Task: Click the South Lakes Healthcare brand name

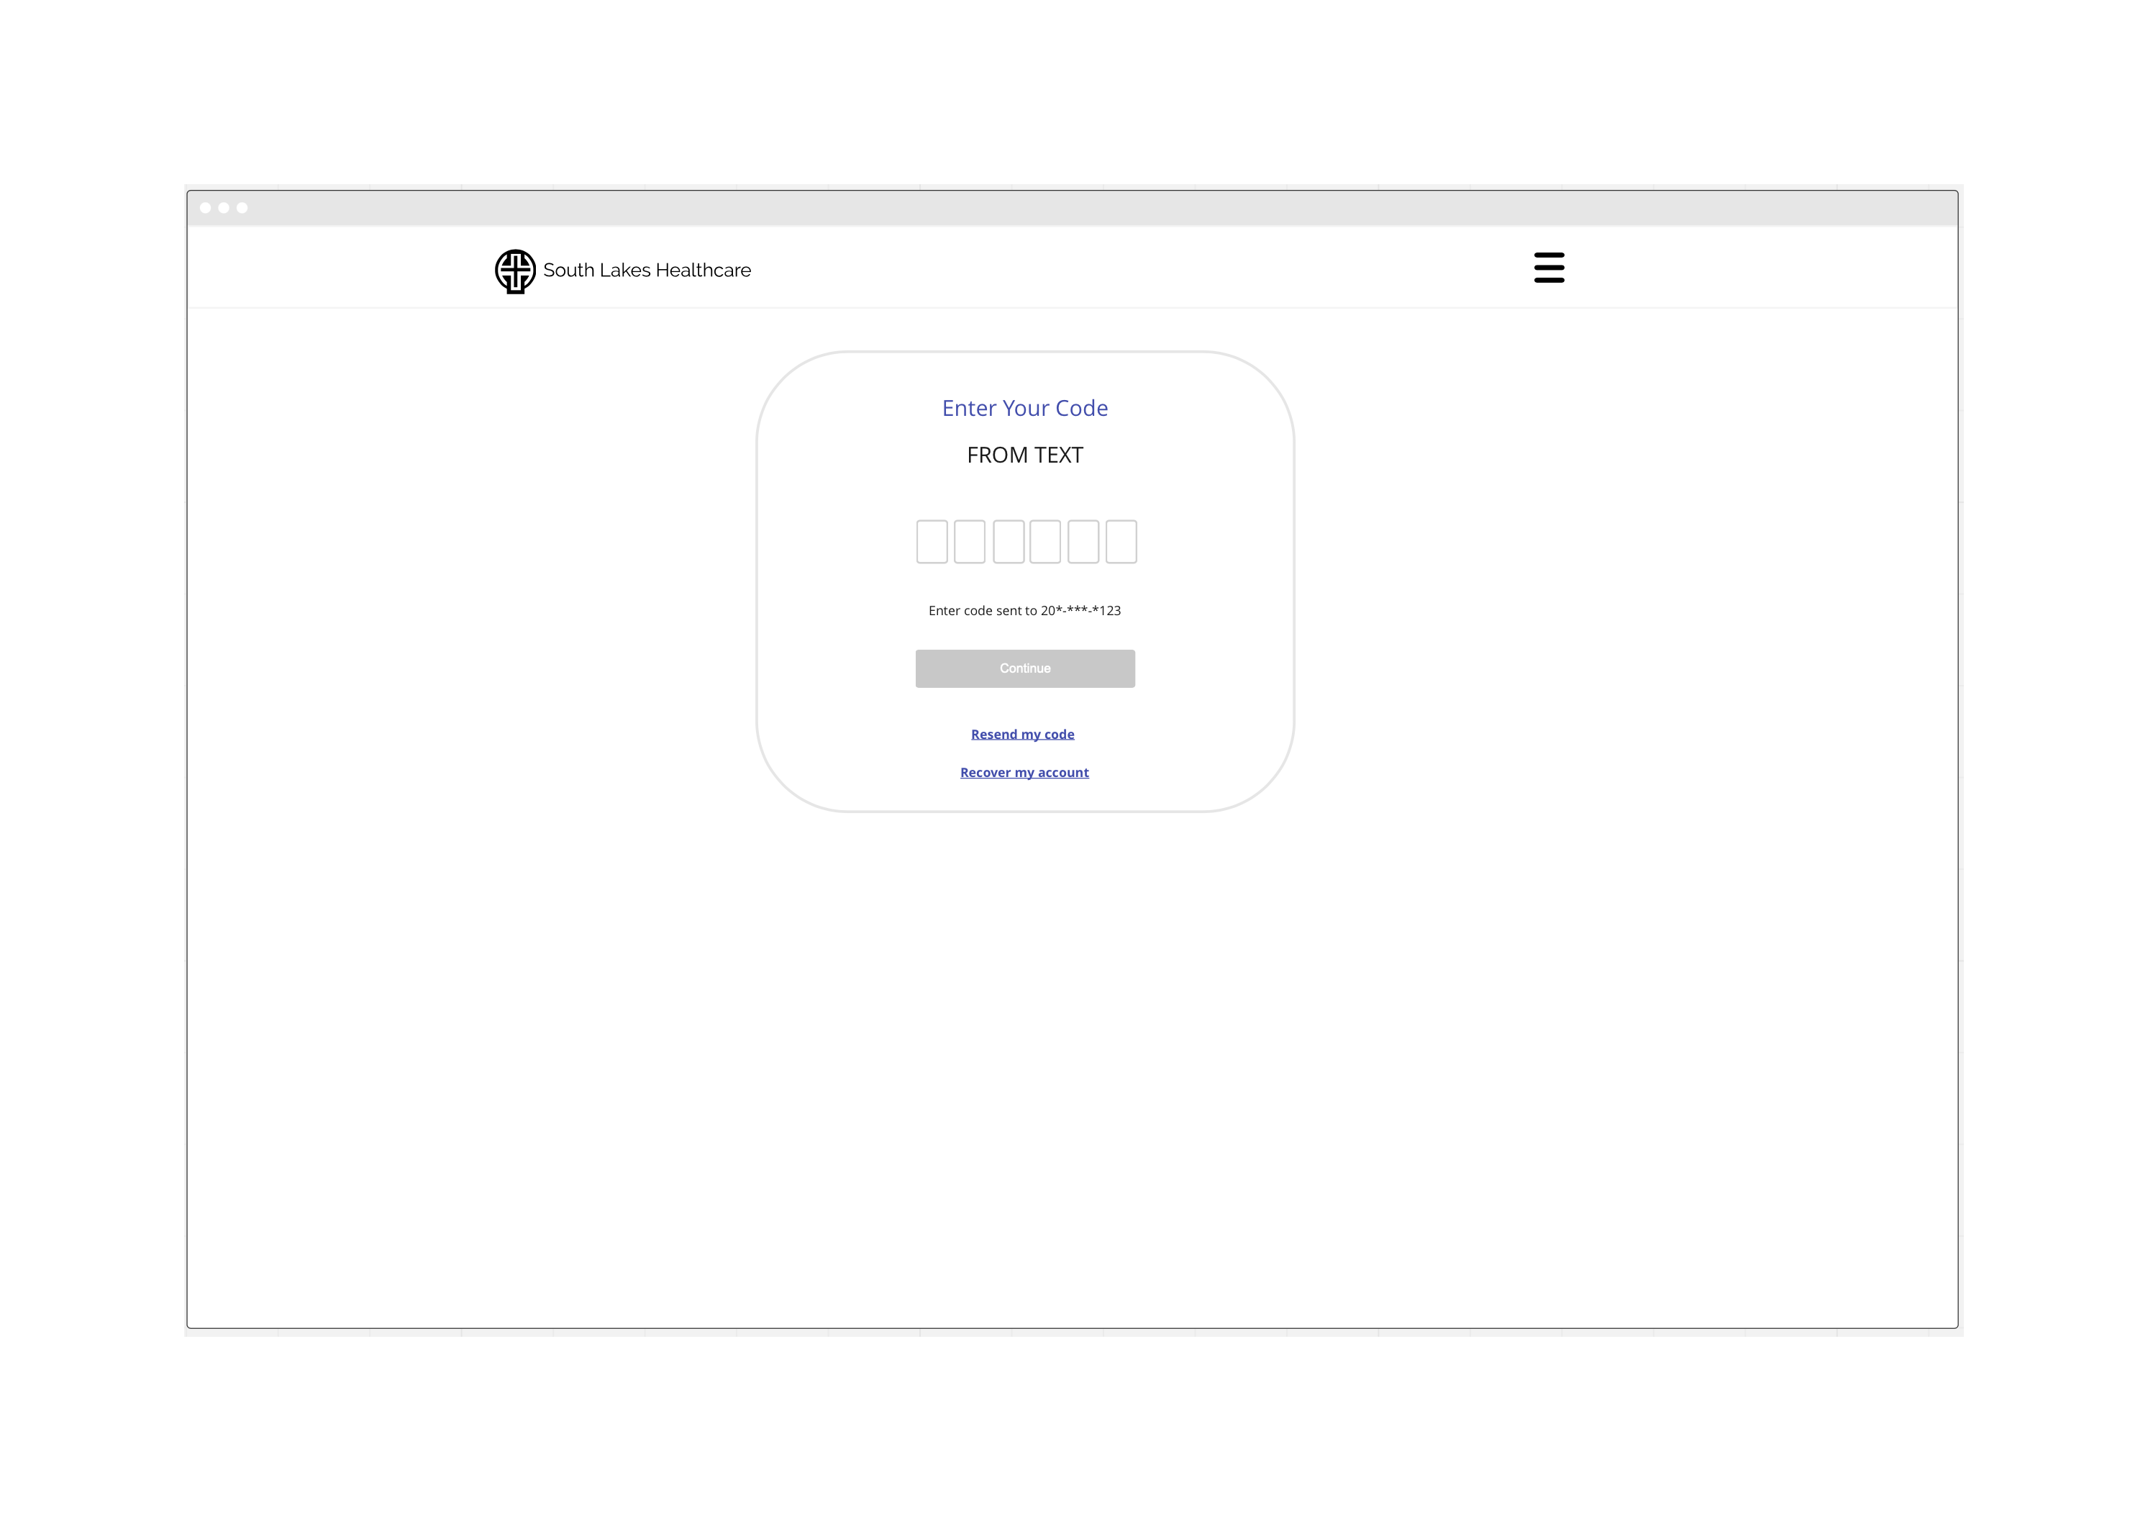Action: tap(646, 271)
